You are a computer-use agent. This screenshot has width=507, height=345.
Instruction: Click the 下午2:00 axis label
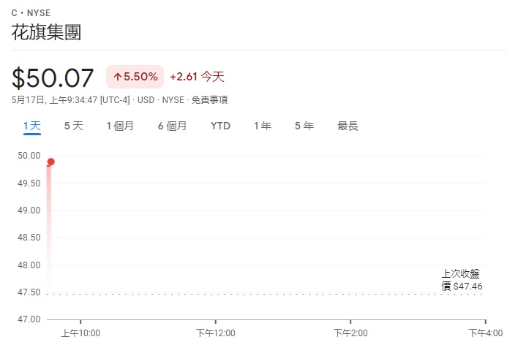pos(350,333)
